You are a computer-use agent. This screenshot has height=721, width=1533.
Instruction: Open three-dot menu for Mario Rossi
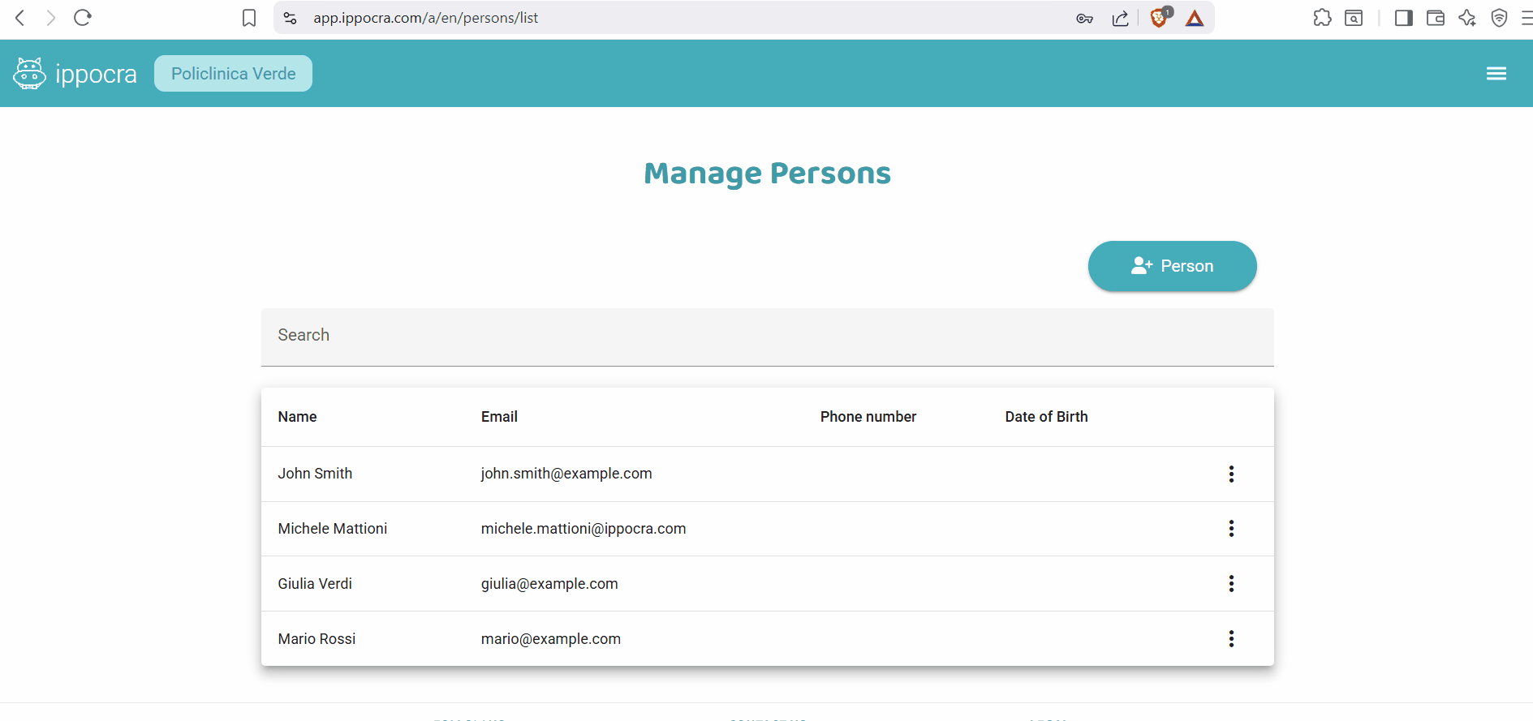[x=1230, y=639]
